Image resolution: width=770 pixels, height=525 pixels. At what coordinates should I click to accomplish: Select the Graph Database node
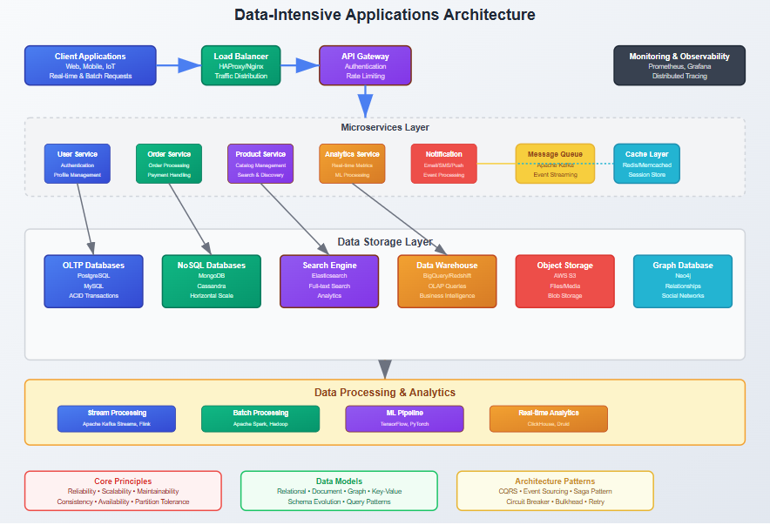coord(682,280)
